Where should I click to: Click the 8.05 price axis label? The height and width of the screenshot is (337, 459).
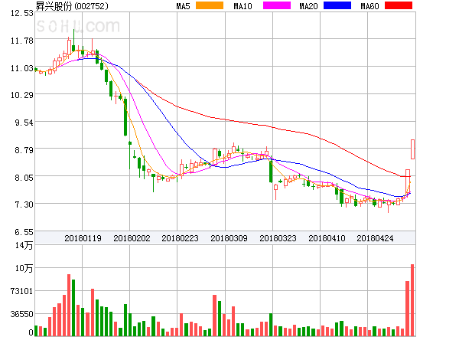[x=24, y=177]
